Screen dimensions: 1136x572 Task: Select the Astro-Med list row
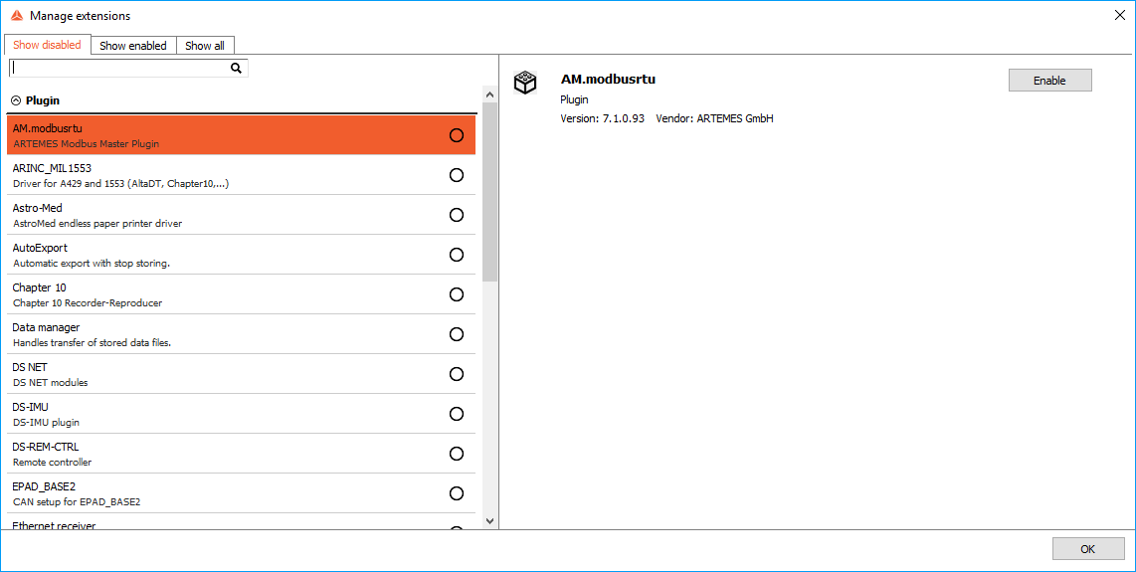[242, 215]
